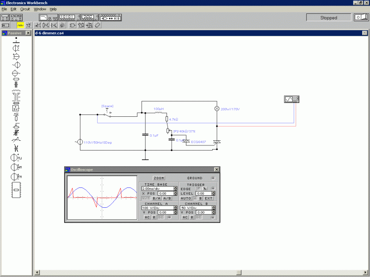Image resolution: width=370 pixels, height=277 pixels.
Task: Close the Passive parts bin
Action: click(x=28, y=33)
